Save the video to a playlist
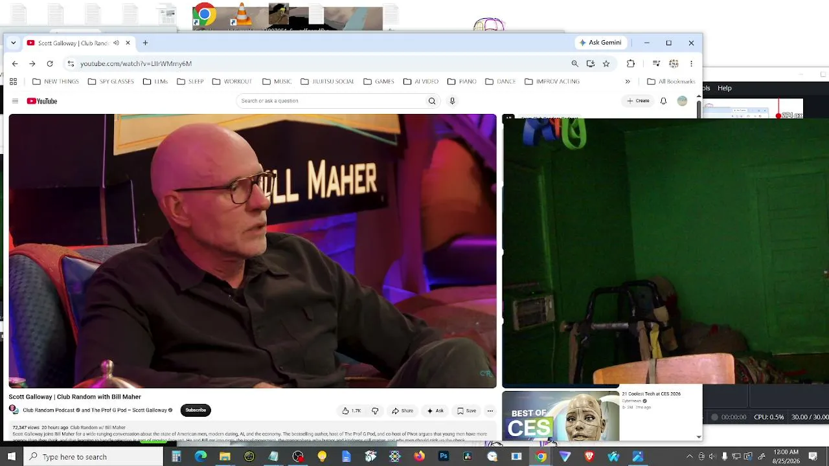The width and height of the screenshot is (829, 466). click(x=466, y=410)
